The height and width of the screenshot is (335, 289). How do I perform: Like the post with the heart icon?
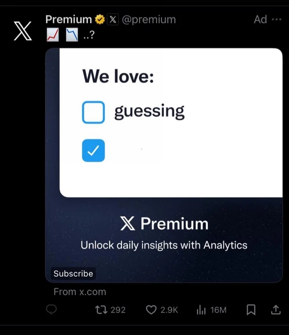click(x=151, y=310)
